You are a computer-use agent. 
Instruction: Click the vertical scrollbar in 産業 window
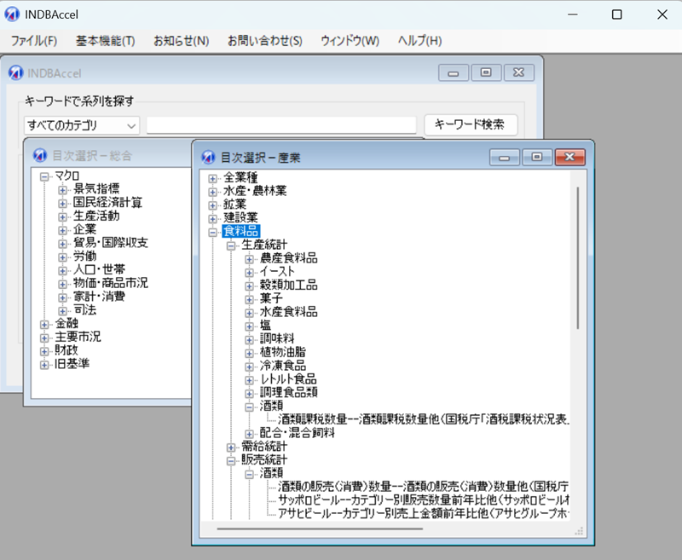click(577, 256)
